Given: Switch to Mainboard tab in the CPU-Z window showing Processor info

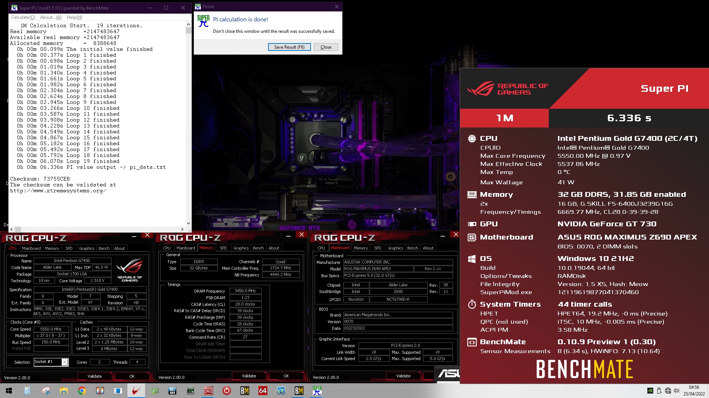Looking at the screenshot, I should (x=31, y=248).
